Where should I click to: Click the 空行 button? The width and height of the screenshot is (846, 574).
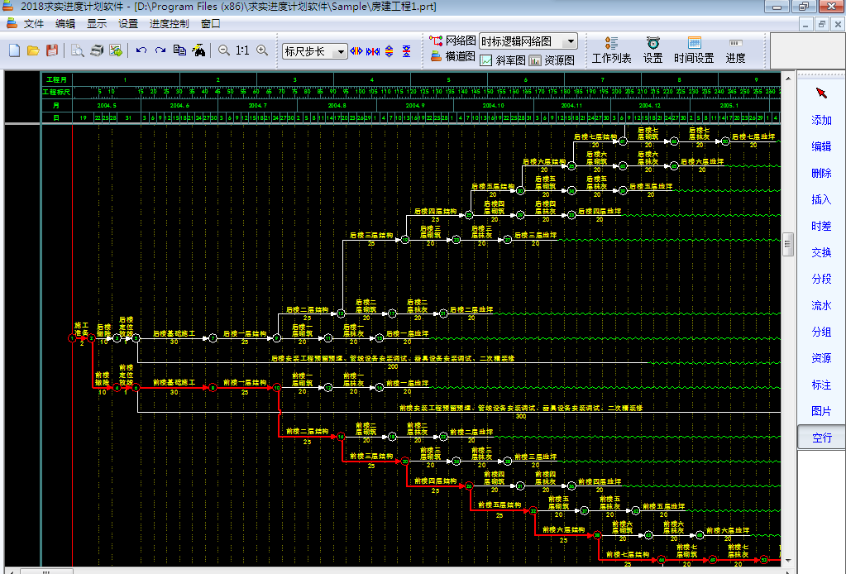(821, 438)
